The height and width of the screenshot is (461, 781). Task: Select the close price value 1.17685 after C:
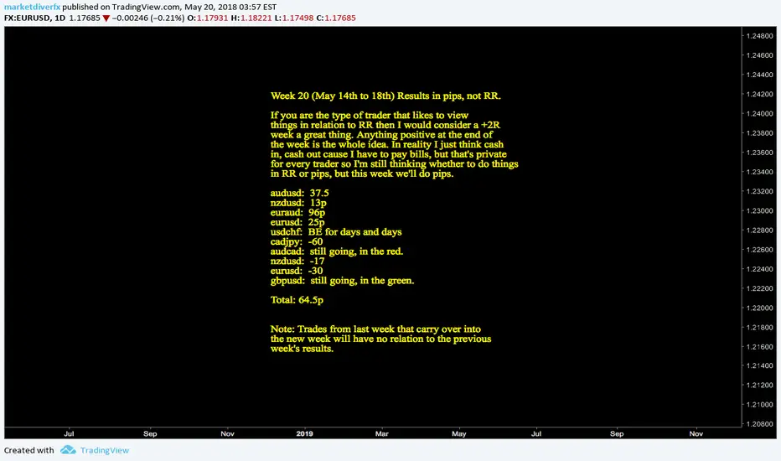[340, 18]
